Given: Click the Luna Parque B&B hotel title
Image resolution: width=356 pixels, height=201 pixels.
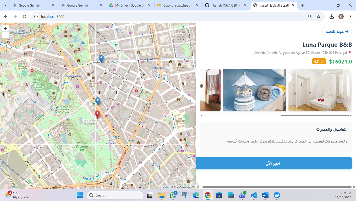Looking at the screenshot, I should pos(327,45).
